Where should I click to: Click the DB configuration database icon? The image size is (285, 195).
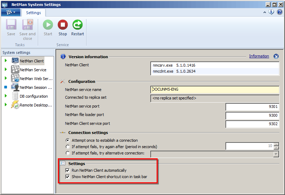(x=15, y=96)
